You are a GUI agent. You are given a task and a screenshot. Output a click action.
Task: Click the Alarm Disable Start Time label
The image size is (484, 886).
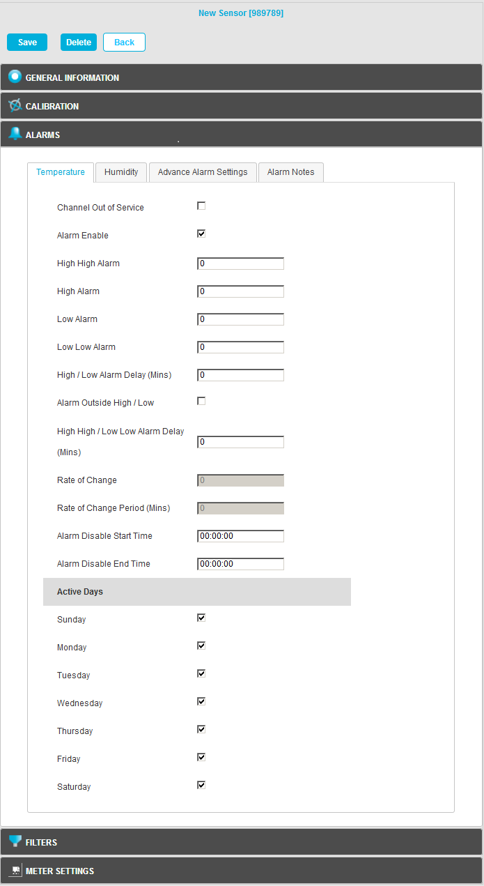pyautogui.click(x=104, y=536)
